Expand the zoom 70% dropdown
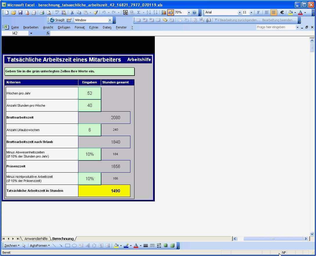 coord(189,12)
